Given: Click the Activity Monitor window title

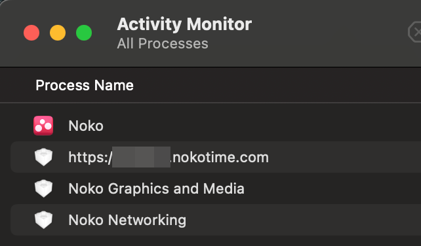Looking at the screenshot, I should coord(184,24).
